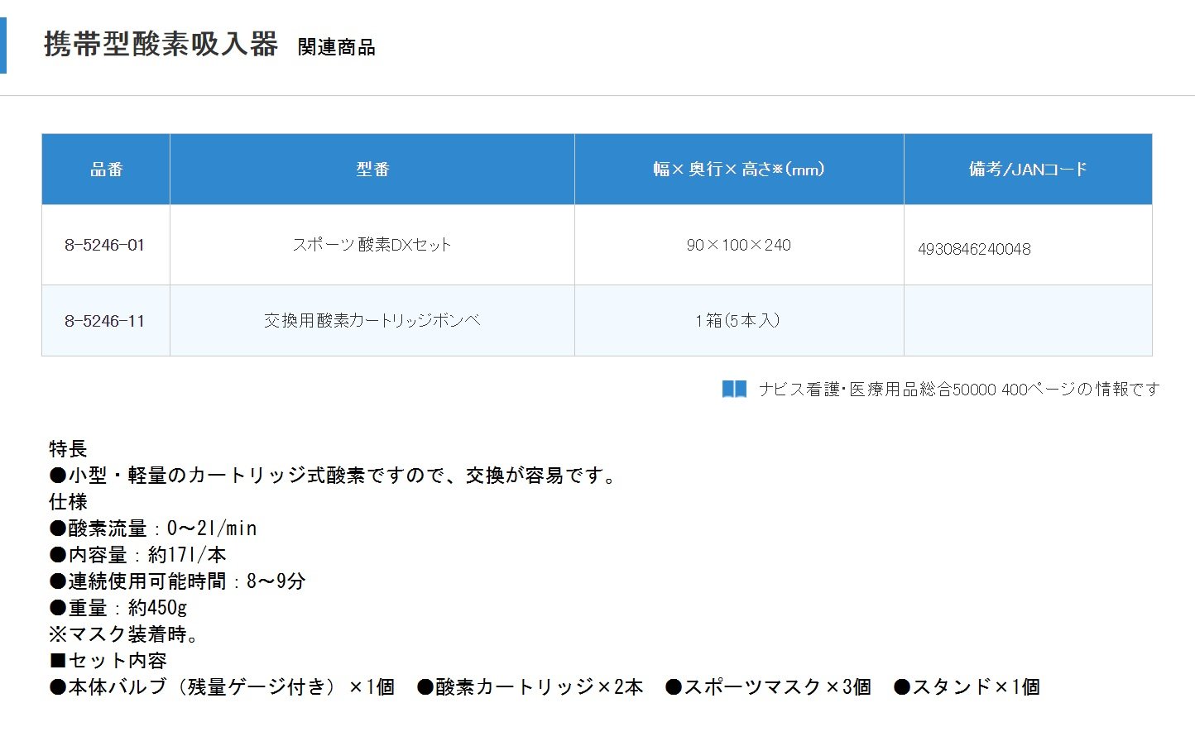Screen dimensions: 1195x746
Task: Click the 携帯型酸素吸入器 heading
Action: click(161, 44)
